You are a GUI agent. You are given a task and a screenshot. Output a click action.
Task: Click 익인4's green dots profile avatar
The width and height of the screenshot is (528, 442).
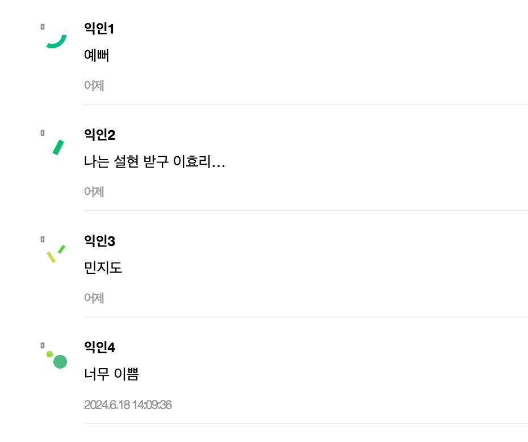[x=57, y=359]
